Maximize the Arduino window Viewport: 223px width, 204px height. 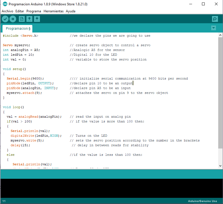click(203, 4)
